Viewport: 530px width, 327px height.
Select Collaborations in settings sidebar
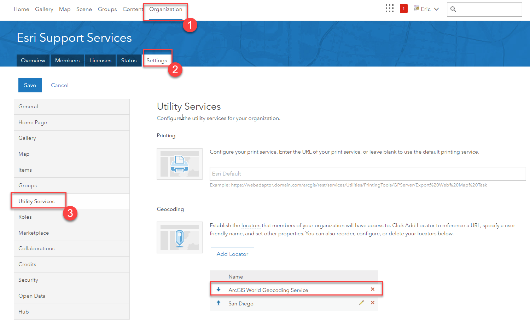(72, 248)
